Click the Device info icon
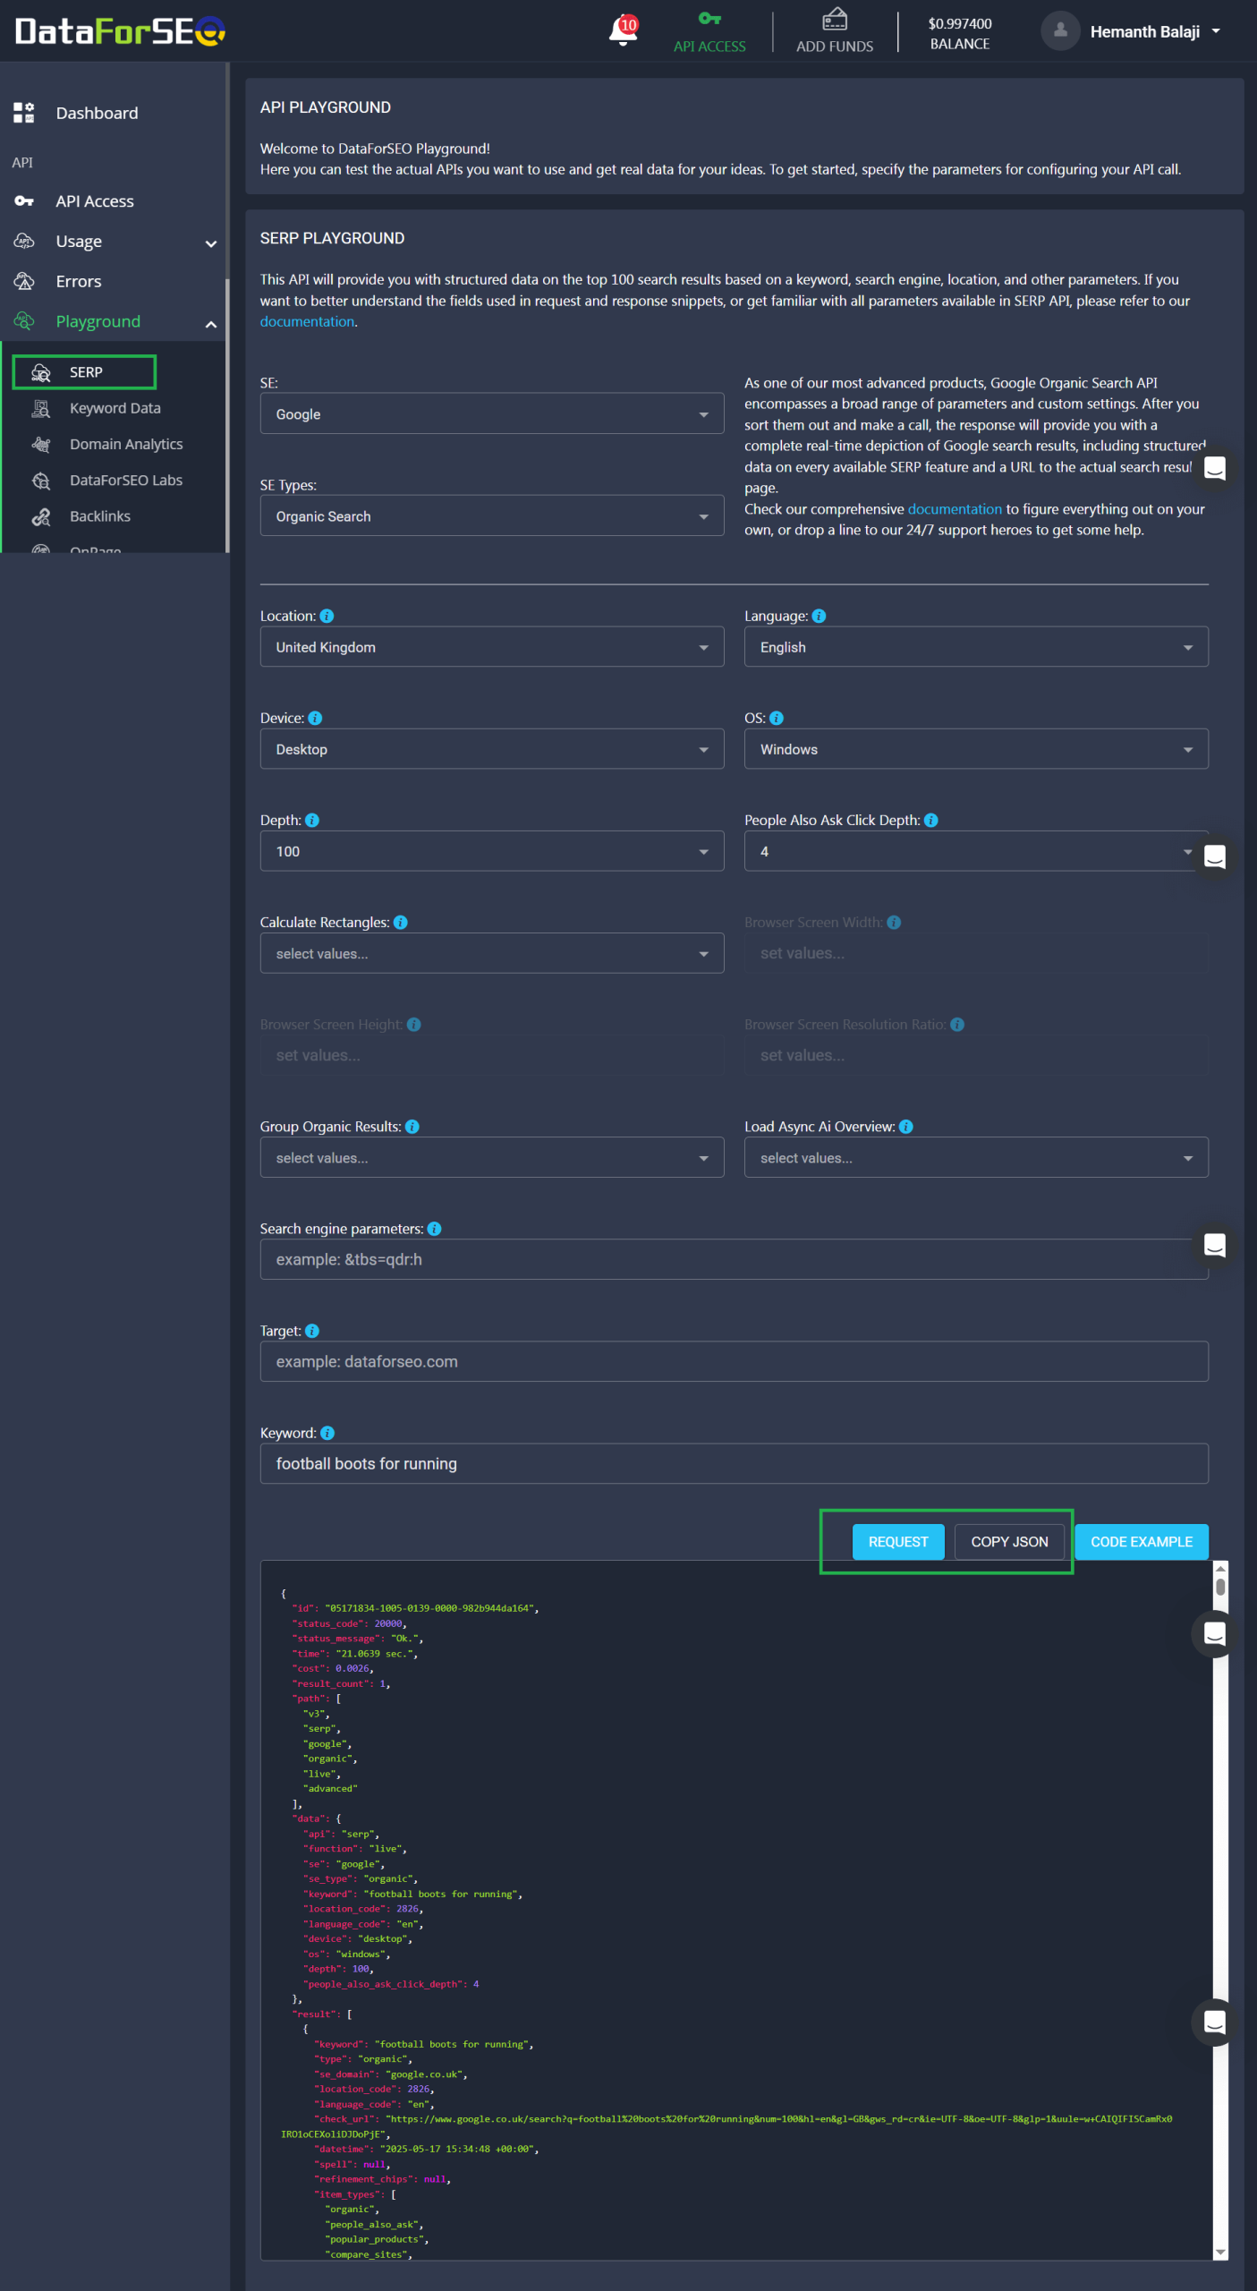The width and height of the screenshot is (1257, 2291). coord(315,718)
